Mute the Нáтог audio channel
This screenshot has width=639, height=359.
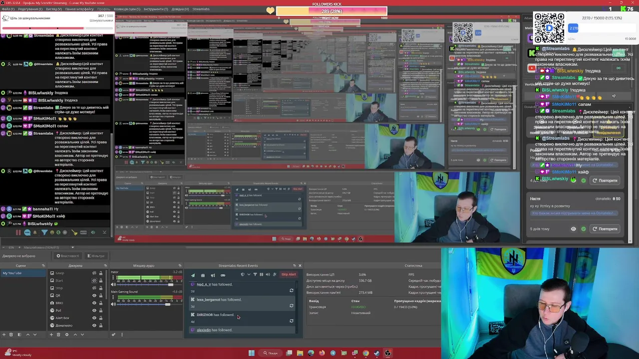click(113, 284)
